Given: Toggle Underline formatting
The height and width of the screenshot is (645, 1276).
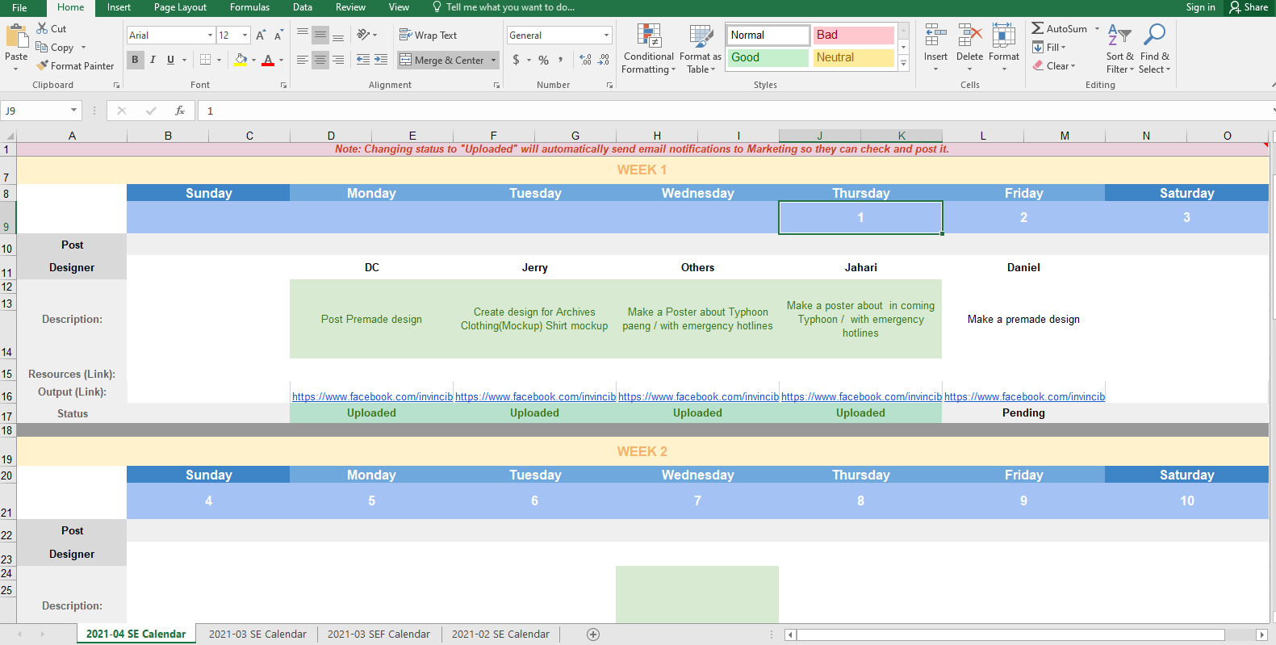Looking at the screenshot, I should [170, 60].
